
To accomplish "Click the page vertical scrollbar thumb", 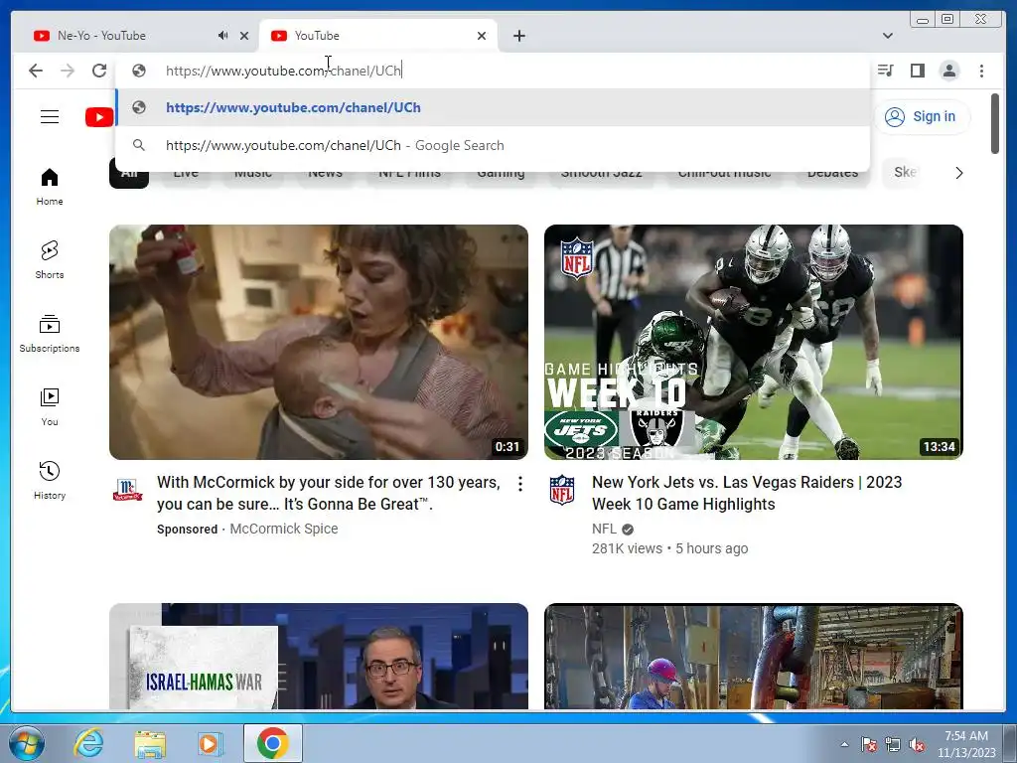I will click(x=994, y=123).
